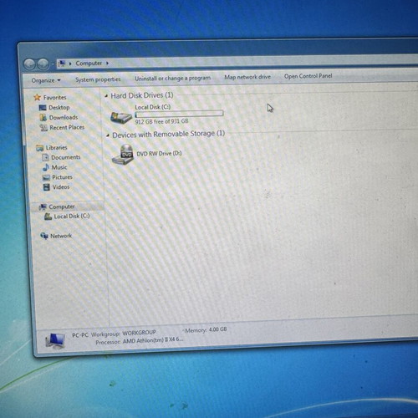Collapse the Hard Disk Drives group
The width and height of the screenshot is (418, 418).
pyautogui.click(x=106, y=96)
